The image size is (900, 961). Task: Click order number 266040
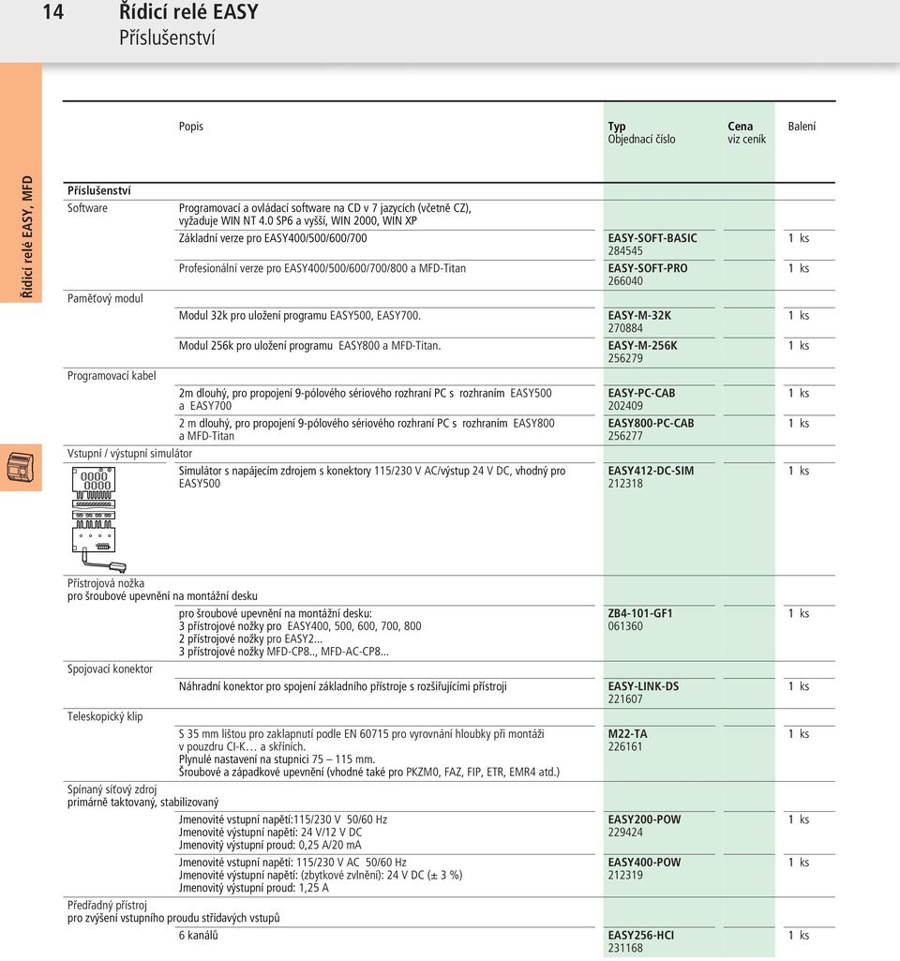click(x=625, y=280)
